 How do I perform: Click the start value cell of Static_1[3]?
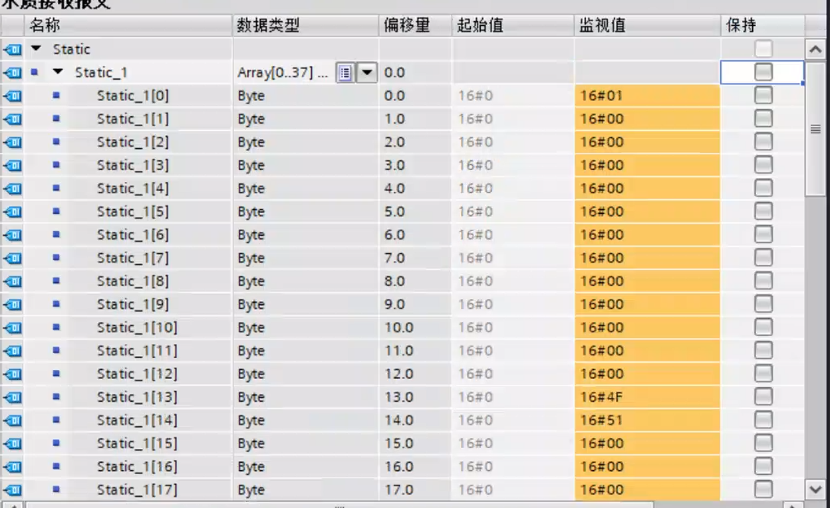[512, 165]
